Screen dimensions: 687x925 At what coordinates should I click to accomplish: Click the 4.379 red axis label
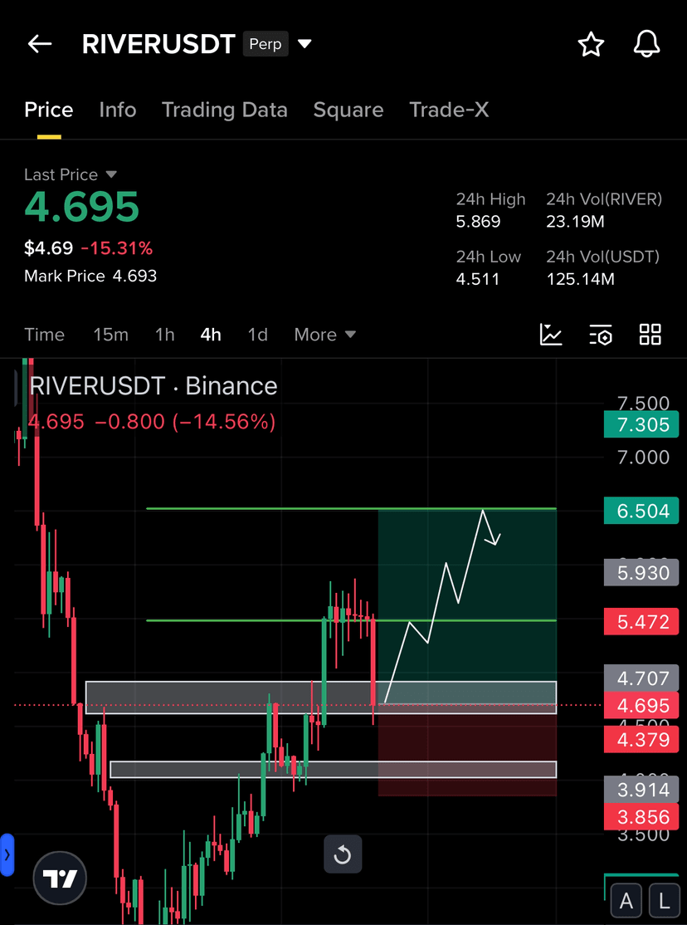[x=643, y=740]
